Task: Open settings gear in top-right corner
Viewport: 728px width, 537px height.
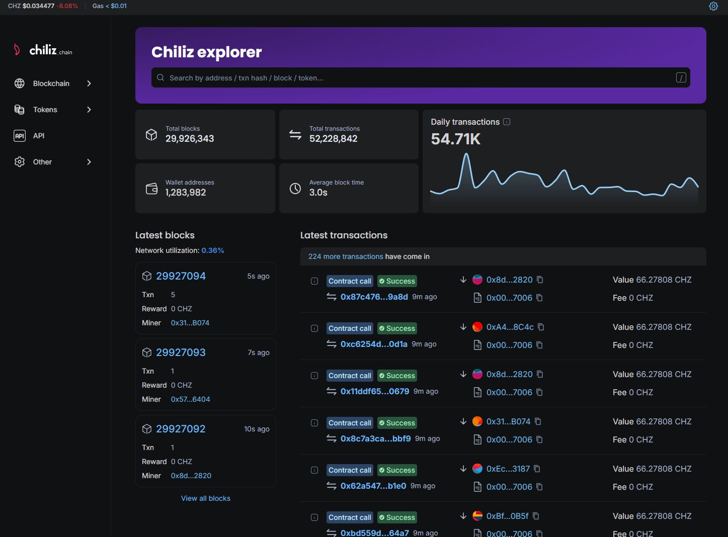Action: [x=713, y=6]
